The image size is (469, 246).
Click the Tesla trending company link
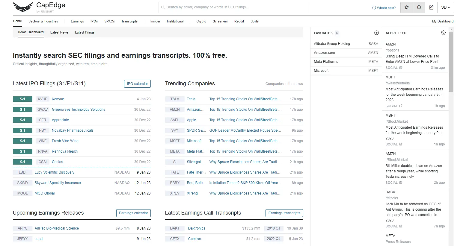pos(191,99)
